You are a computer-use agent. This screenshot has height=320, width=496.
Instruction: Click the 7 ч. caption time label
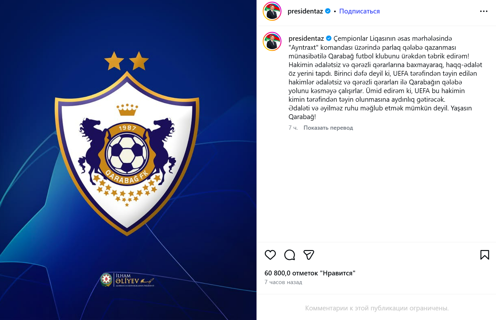click(293, 128)
